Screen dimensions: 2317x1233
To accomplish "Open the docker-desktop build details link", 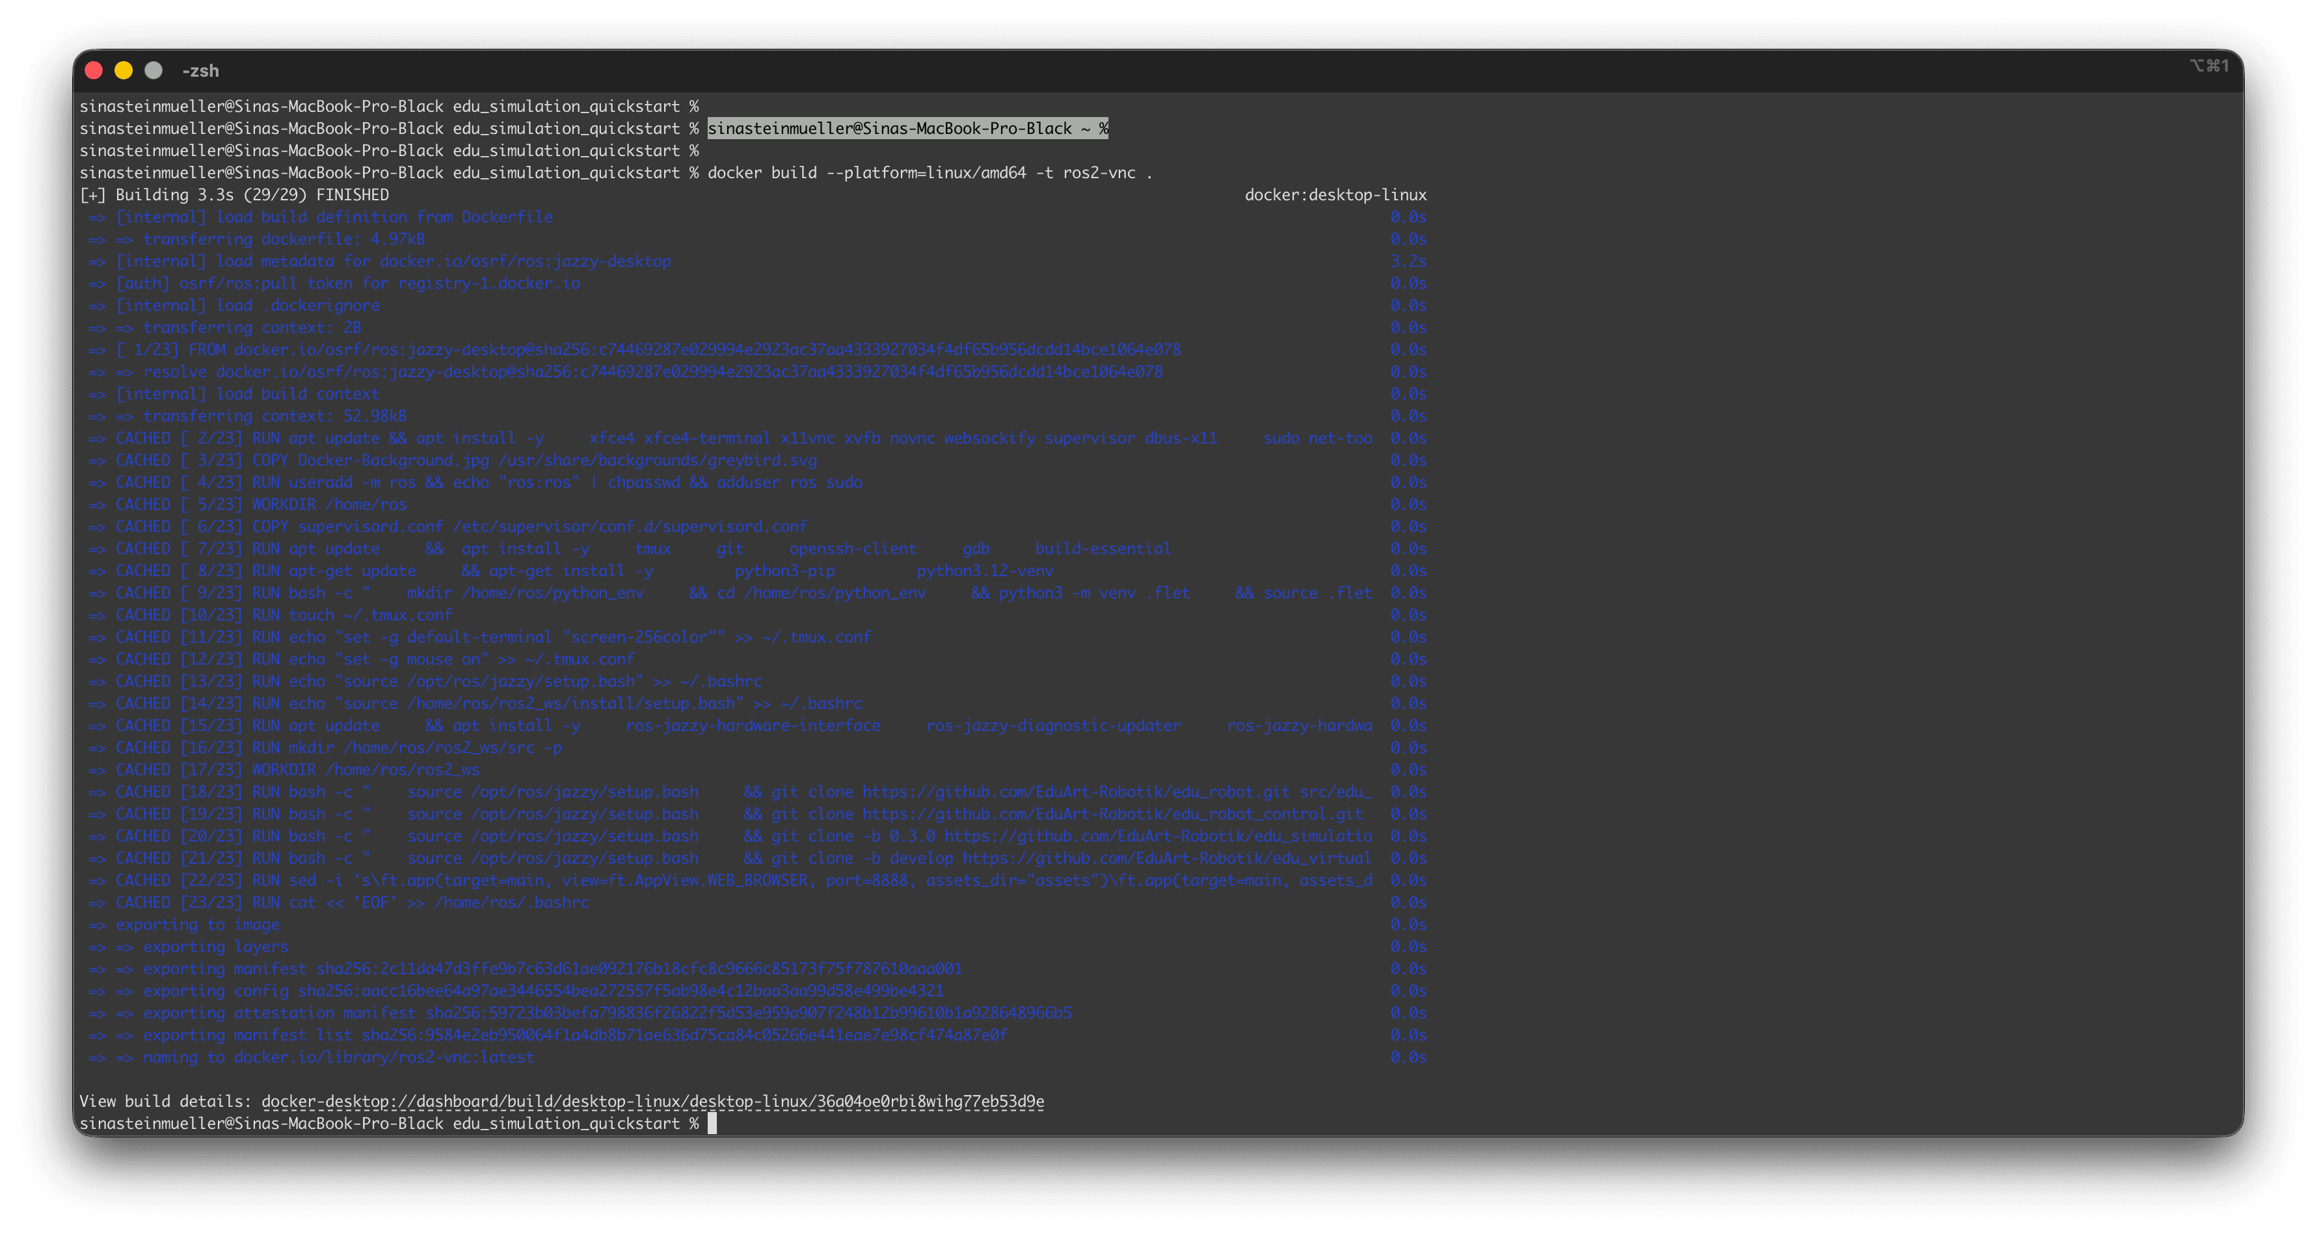I will [652, 1101].
